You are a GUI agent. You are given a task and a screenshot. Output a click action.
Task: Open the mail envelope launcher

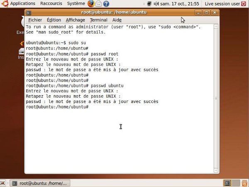point(99,4)
